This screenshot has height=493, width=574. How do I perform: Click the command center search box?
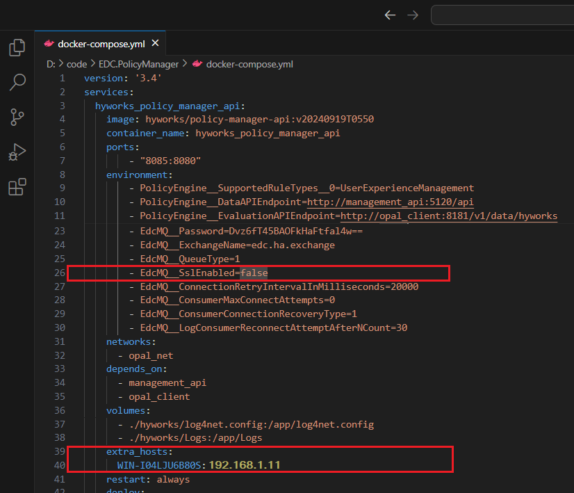point(502,15)
